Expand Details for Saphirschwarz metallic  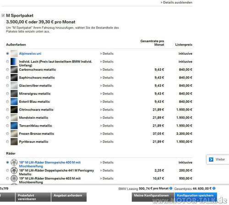pyautogui.click(x=107, y=78)
